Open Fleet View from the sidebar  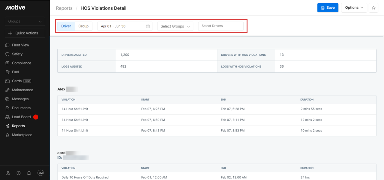(x=20, y=45)
